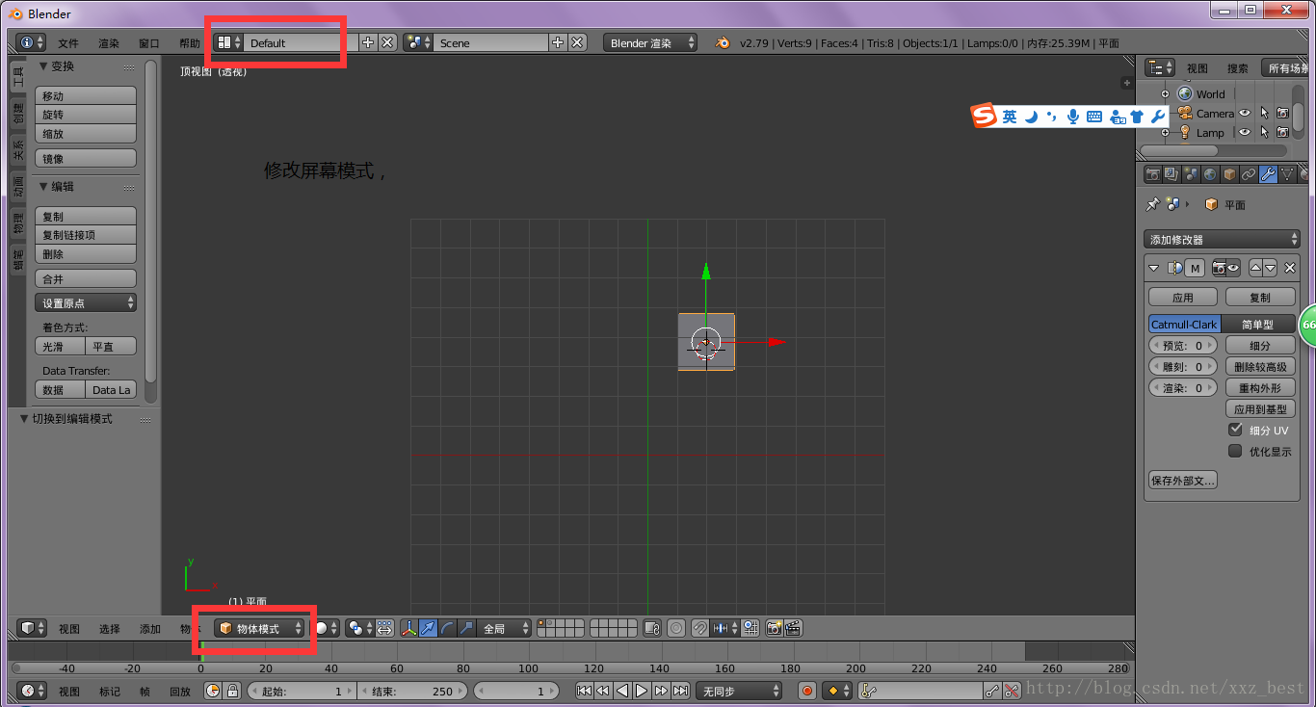Click the OpenGL render animation clapperboard icon
Screen dimensions: 1316x707
click(793, 628)
